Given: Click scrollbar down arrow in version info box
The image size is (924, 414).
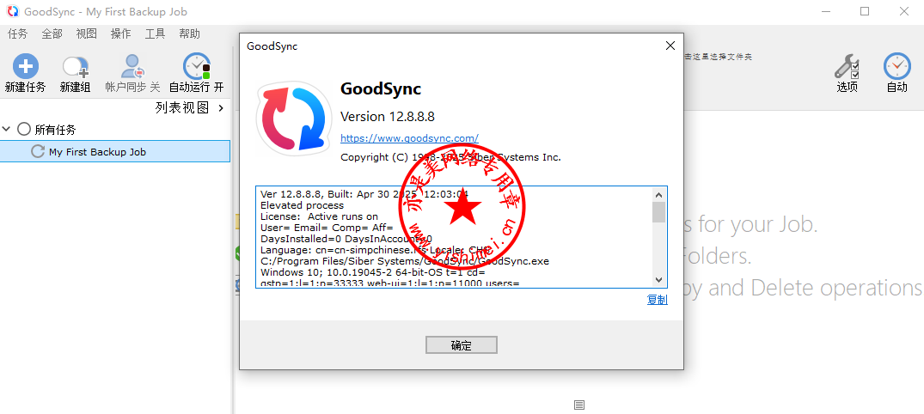Looking at the screenshot, I should (658, 280).
